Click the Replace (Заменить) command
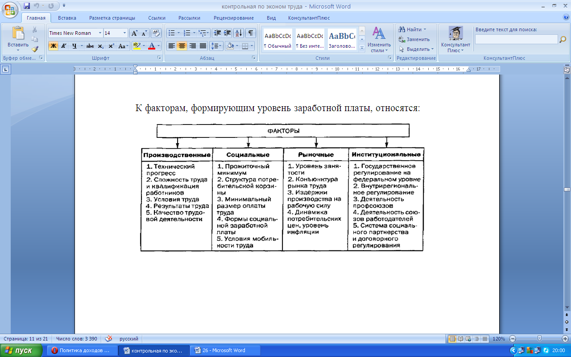The height and width of the screenshot is (357, 571). pyautogui.click(x=414, y=39)
